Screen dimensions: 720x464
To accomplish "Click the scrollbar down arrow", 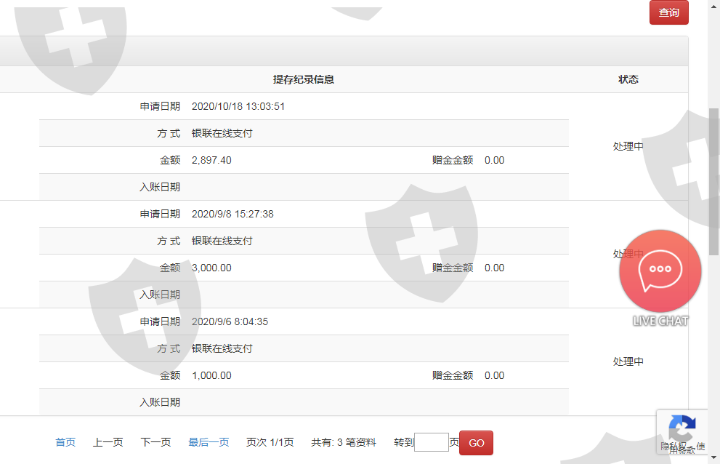I will point(713,457).
